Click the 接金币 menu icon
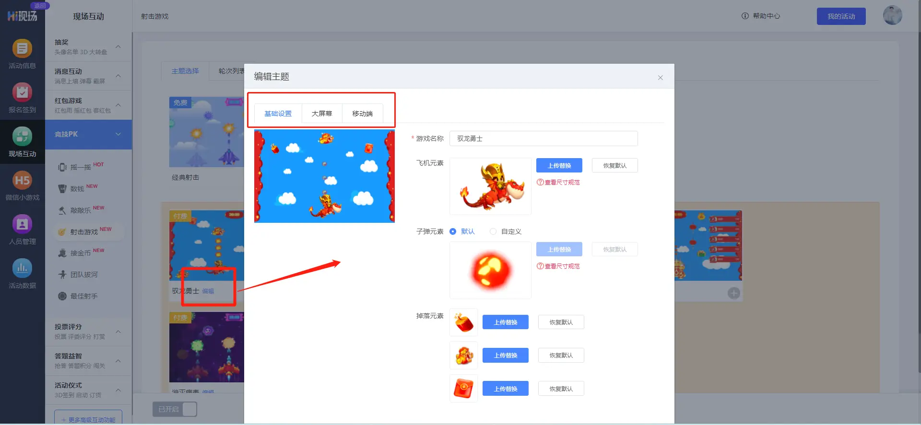 click(62, 253)
